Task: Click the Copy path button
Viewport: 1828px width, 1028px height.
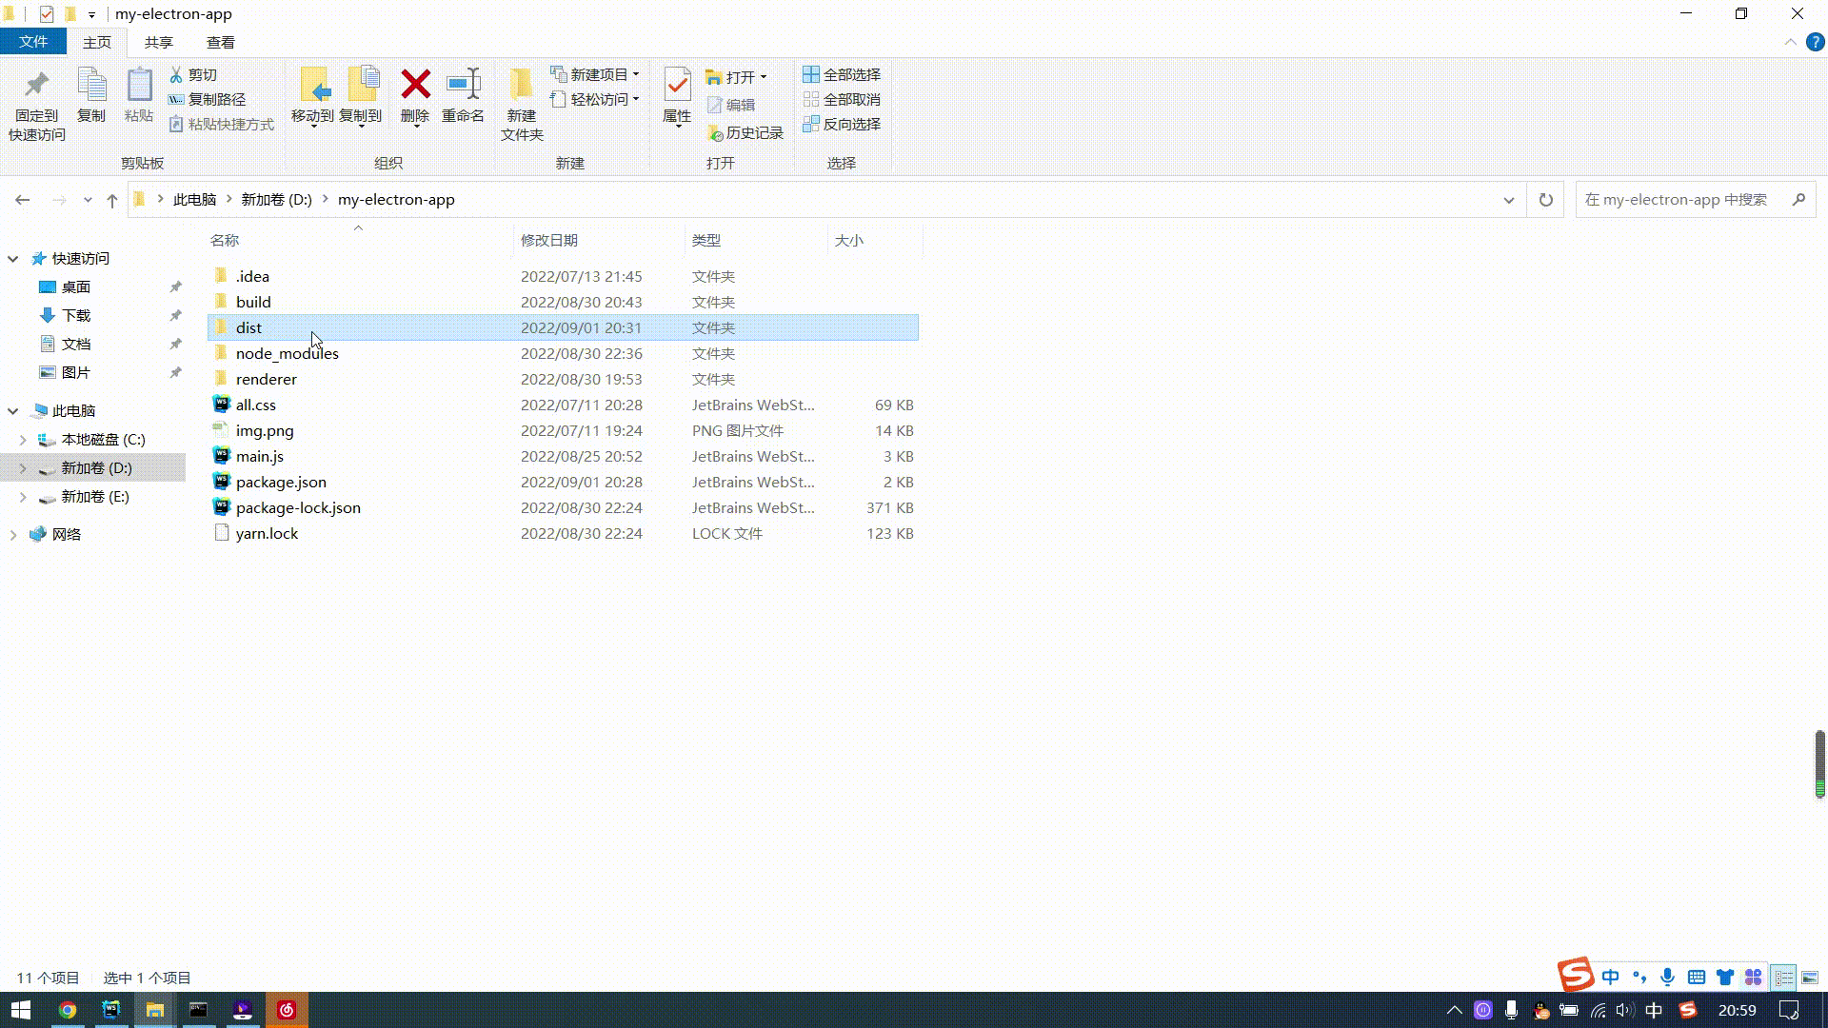Action: click(x=208, y=99)
